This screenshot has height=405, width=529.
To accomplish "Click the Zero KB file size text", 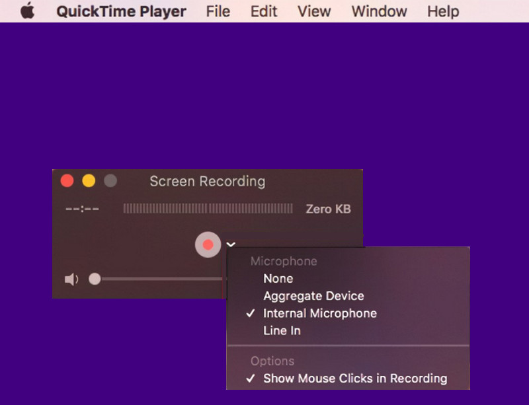I will click(x=328, y=209).
